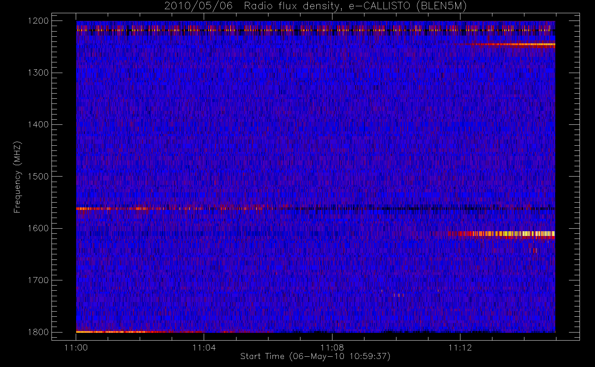Click the 1400 frequency tick label
This screenshot has width=595, height=367.
click(x=38, y=124)
